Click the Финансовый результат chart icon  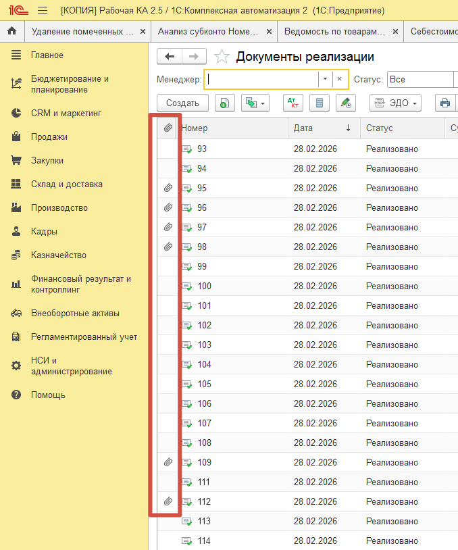click(16, 284)
